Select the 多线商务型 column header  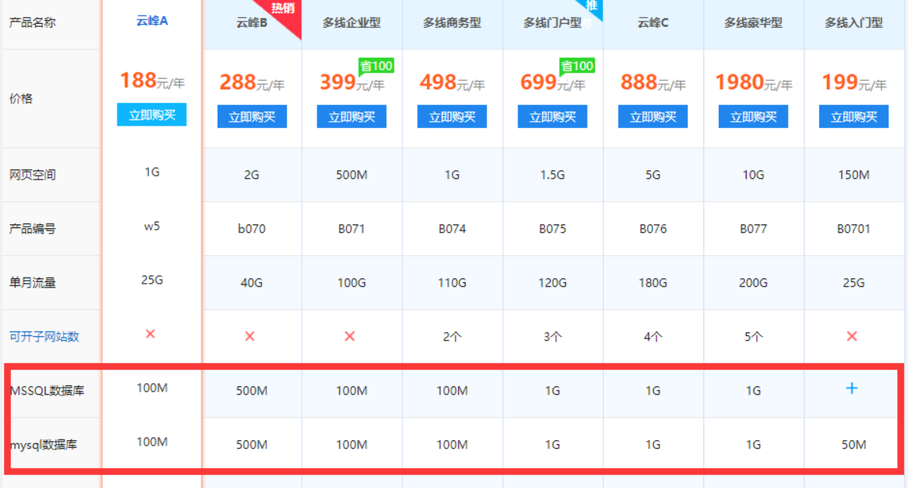pos(452,23)
